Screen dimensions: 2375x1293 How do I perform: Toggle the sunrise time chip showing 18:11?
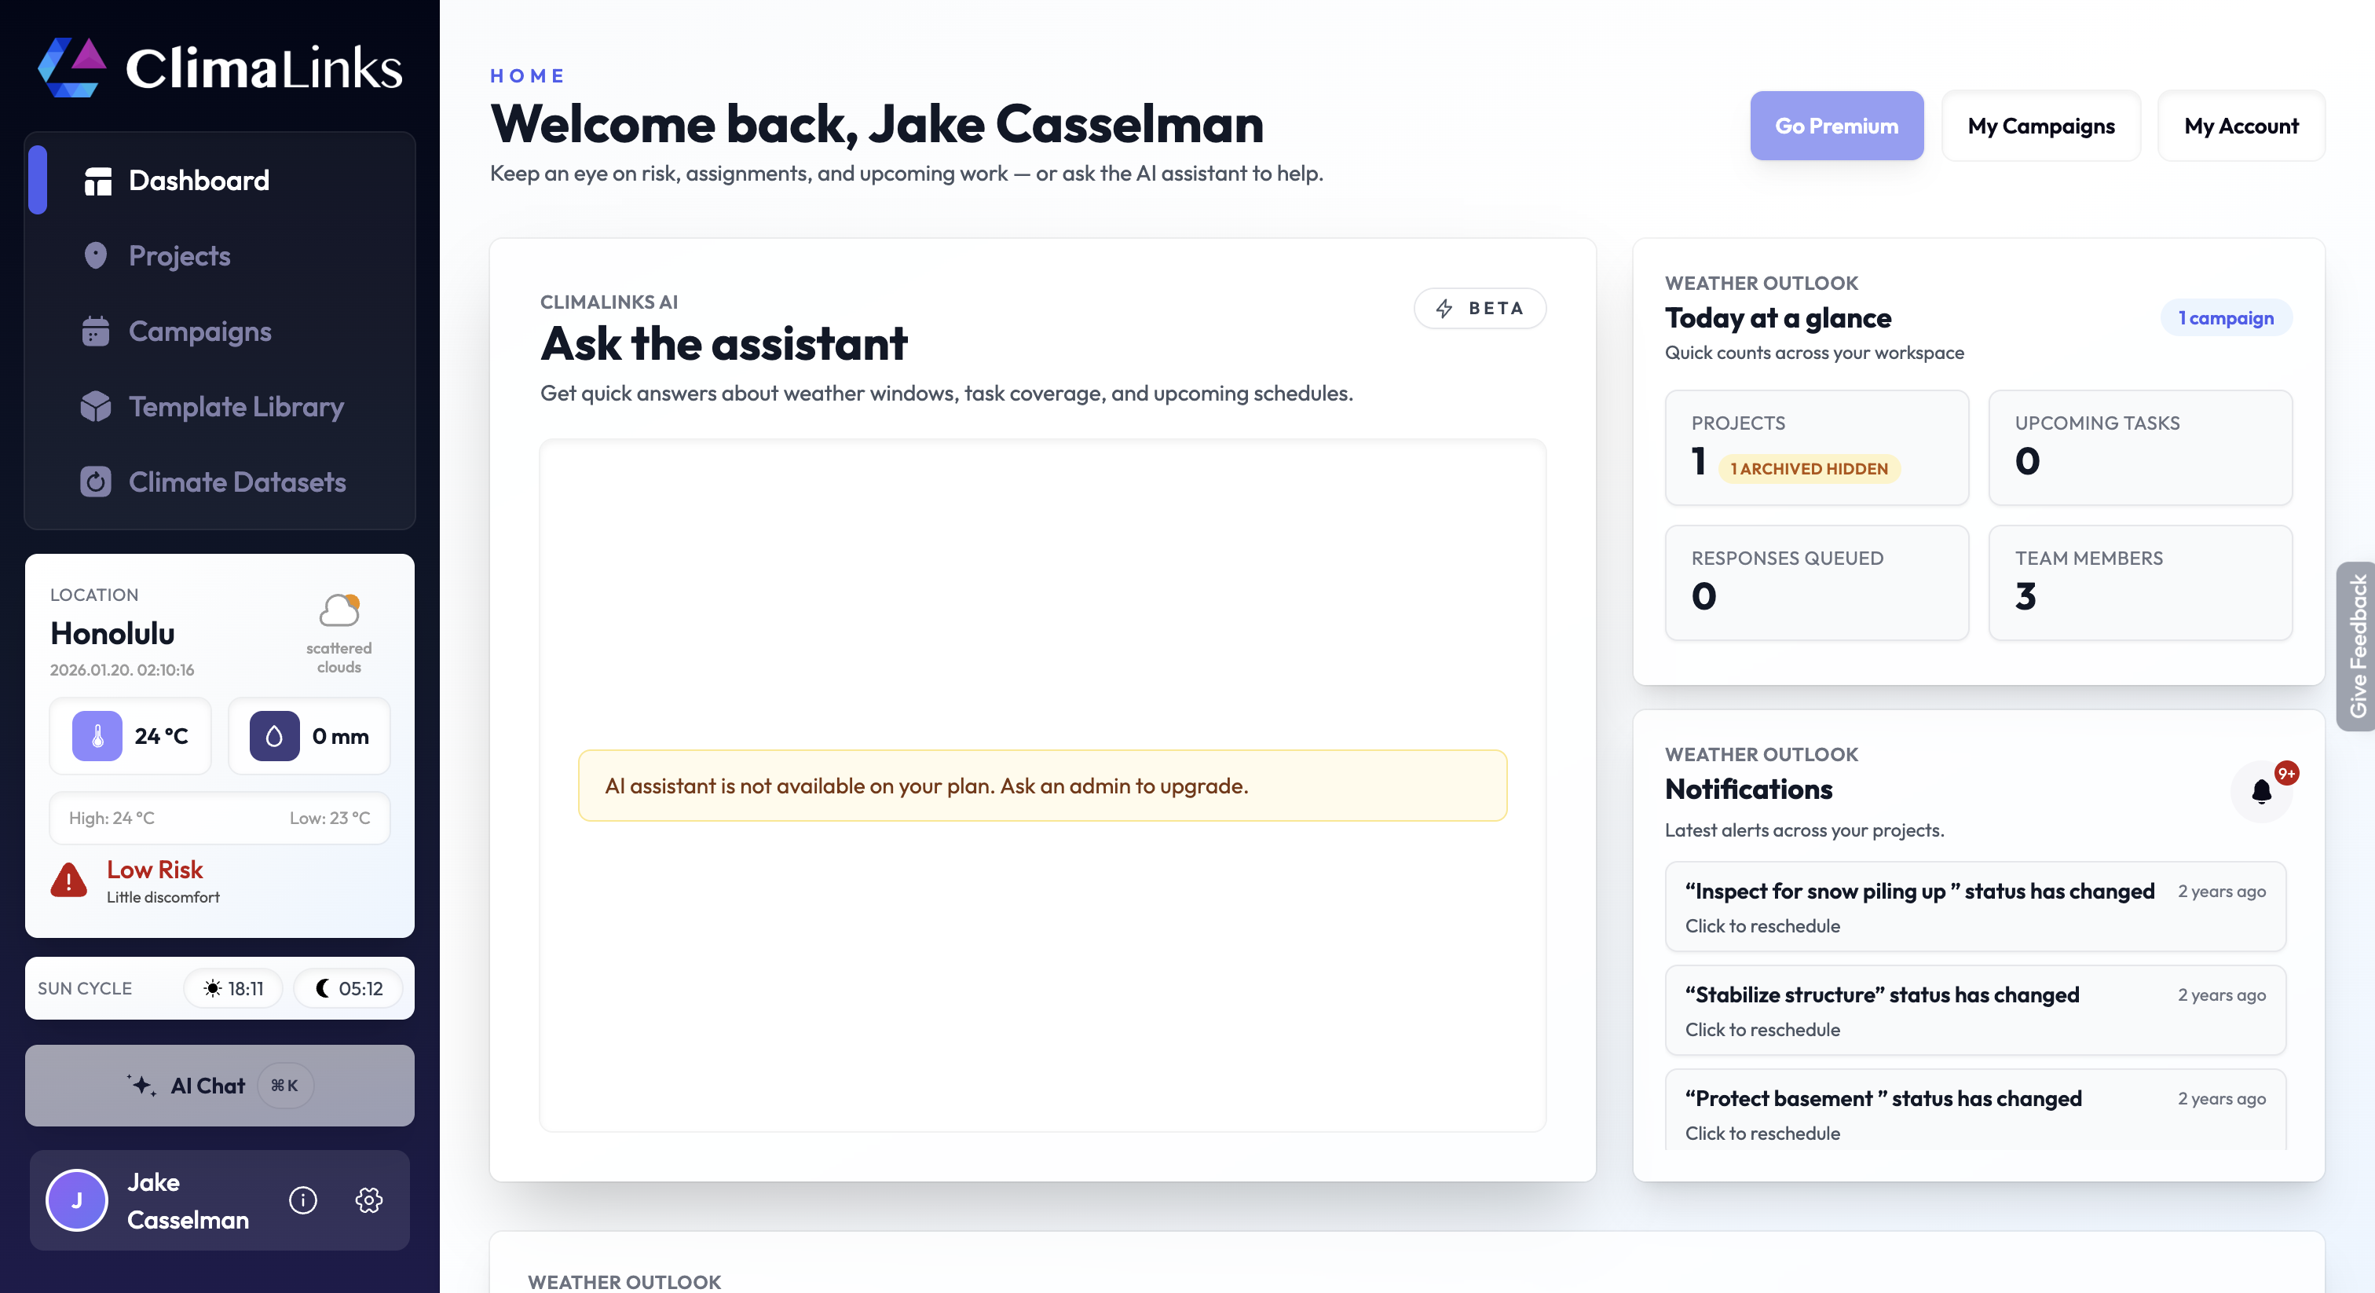[x=233, y=987]
